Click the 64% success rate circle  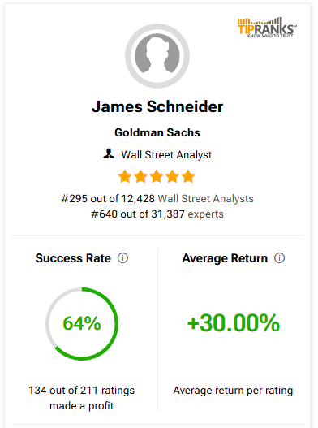[82, 324]
